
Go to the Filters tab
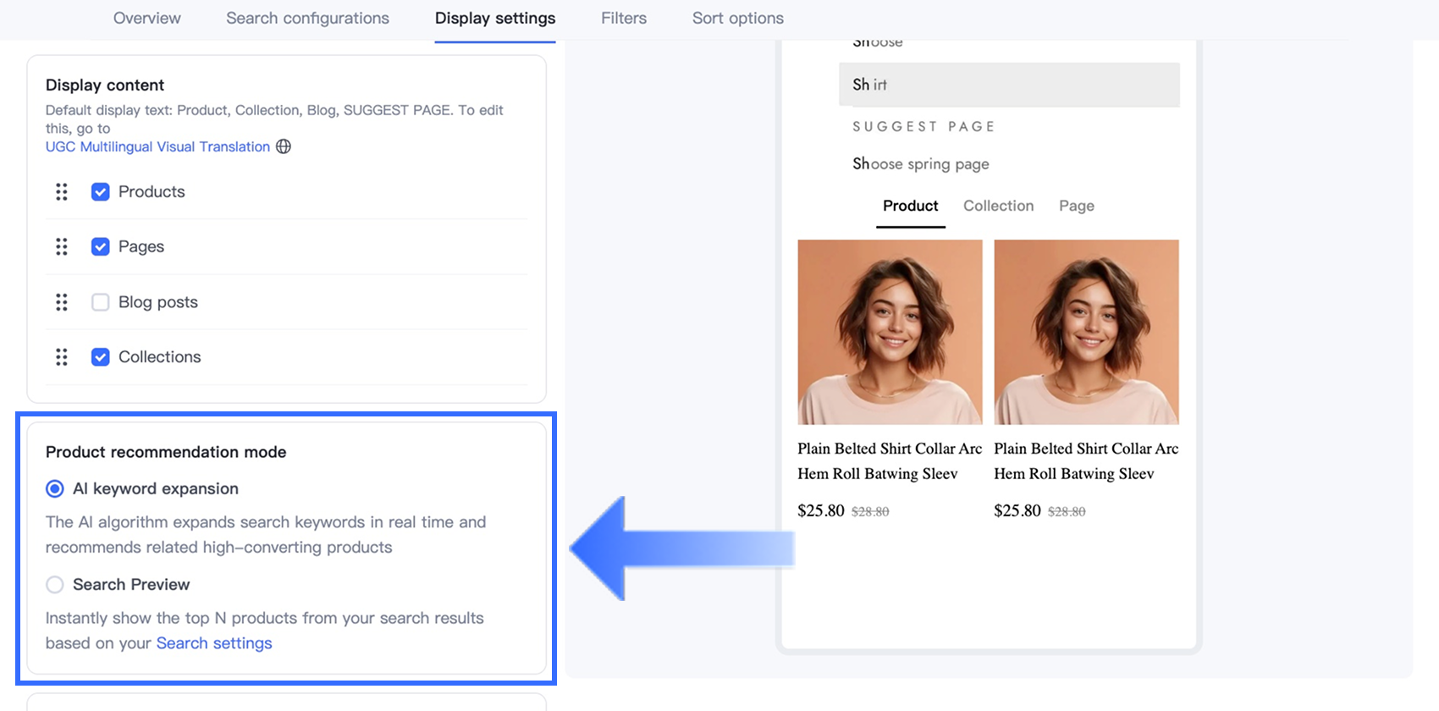(x=623, y=19)
